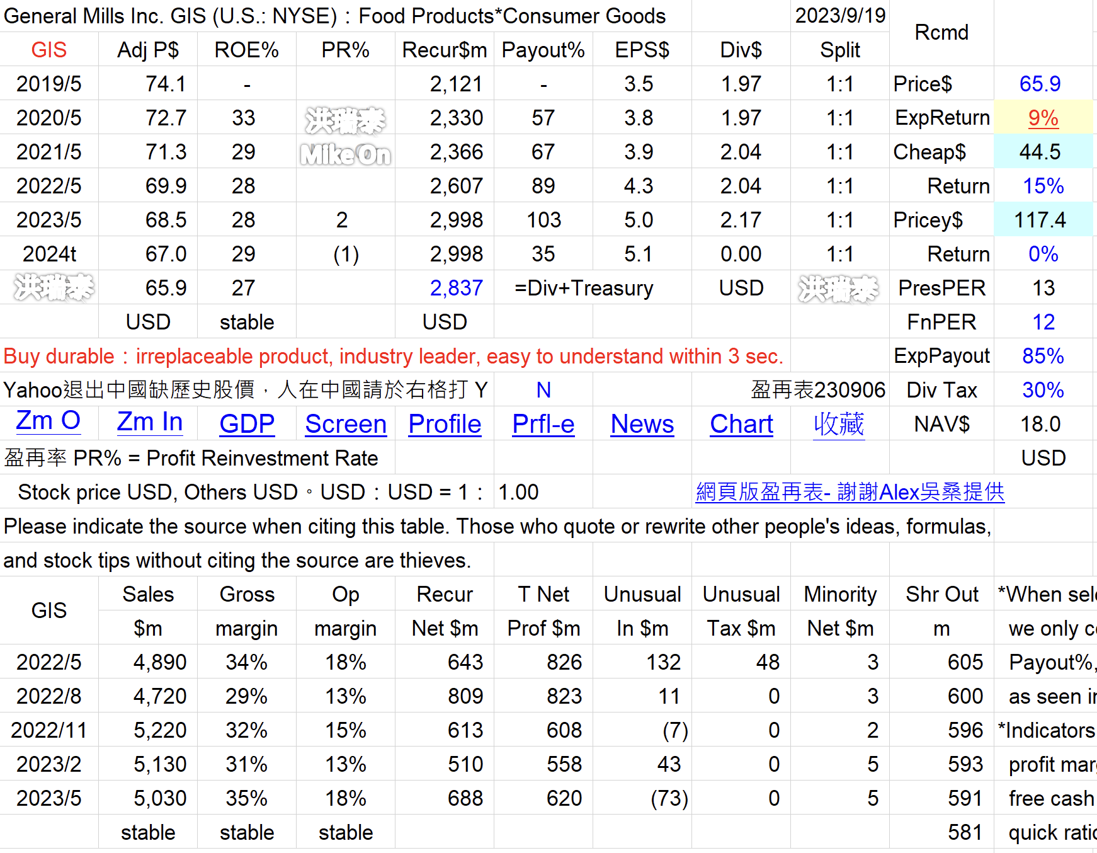Select the Div$ value 0.00
This screenshot has width=1097, height=853.
coord(741,254)
